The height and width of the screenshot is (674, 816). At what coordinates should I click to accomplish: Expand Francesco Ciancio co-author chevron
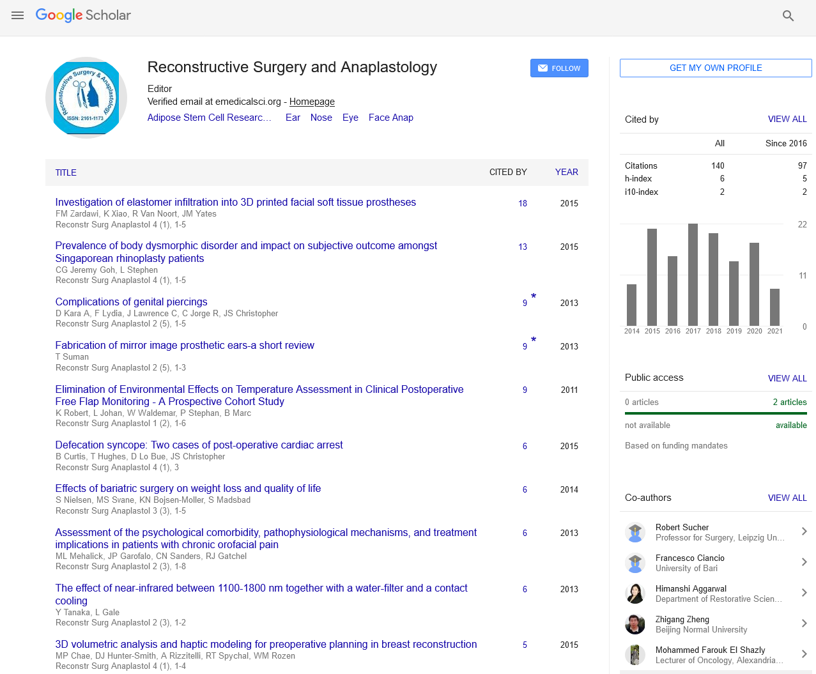click(x=804, y=562)
